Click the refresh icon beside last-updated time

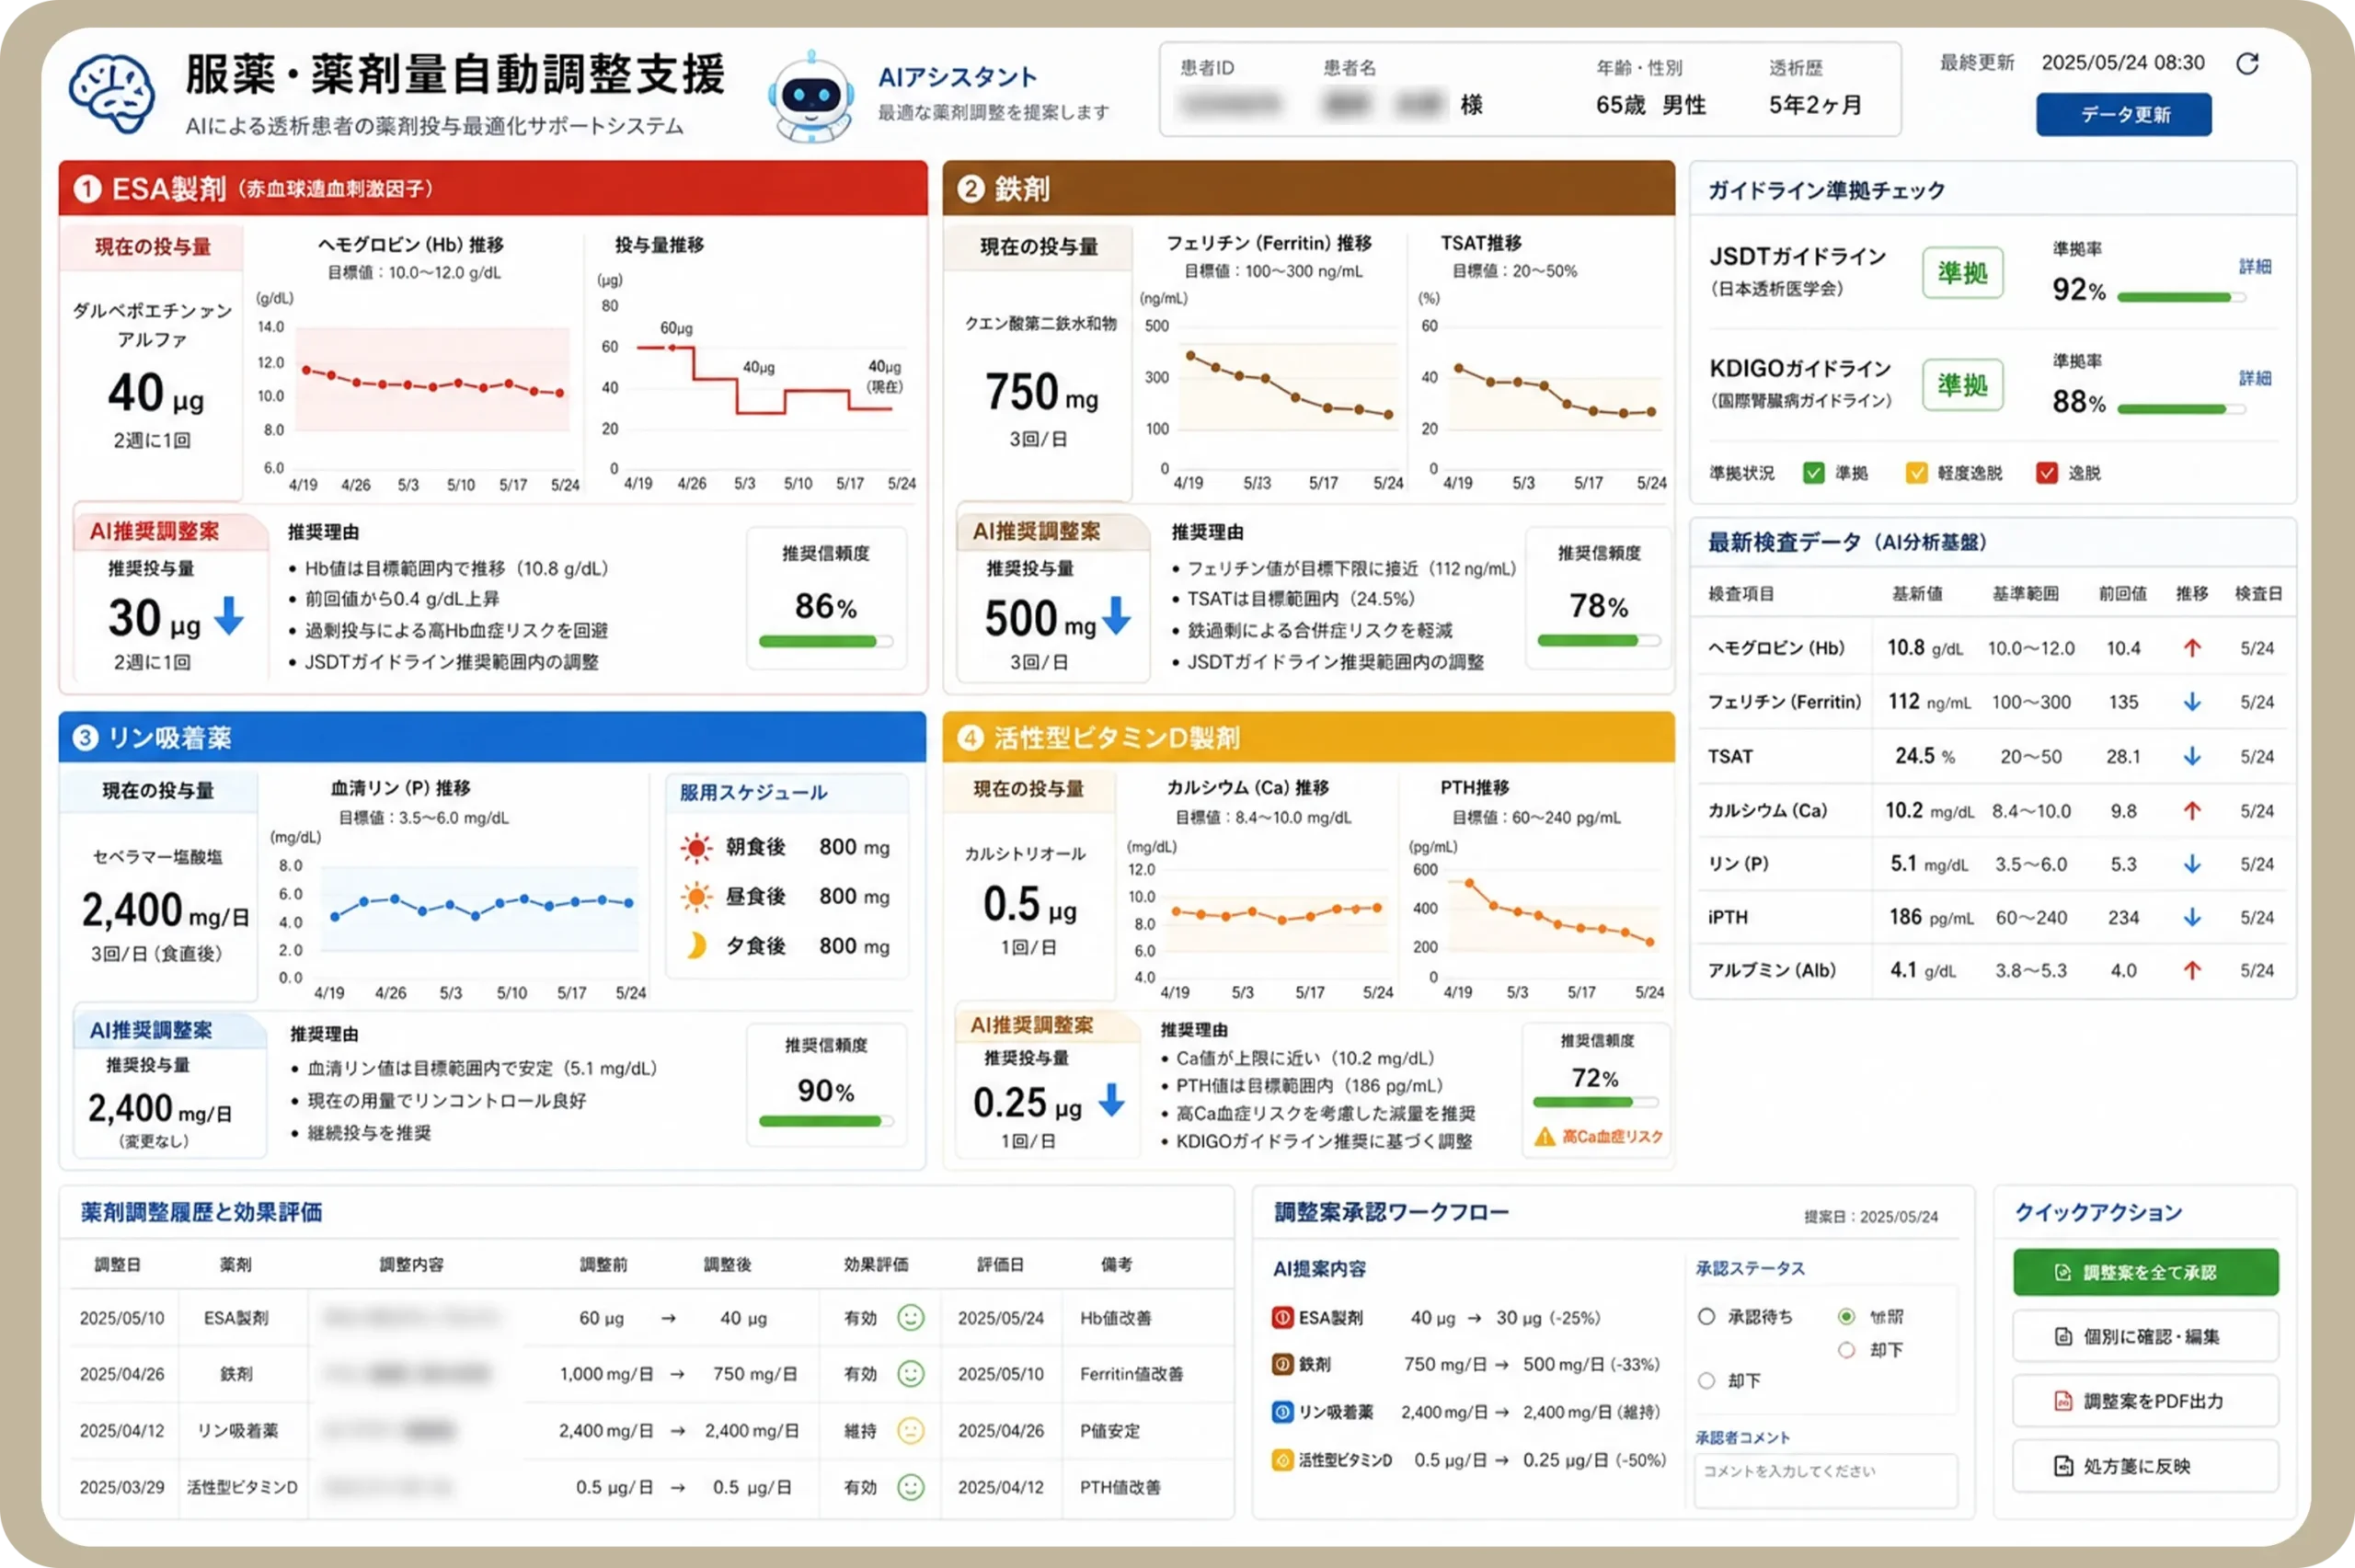tap(2247, 63)
